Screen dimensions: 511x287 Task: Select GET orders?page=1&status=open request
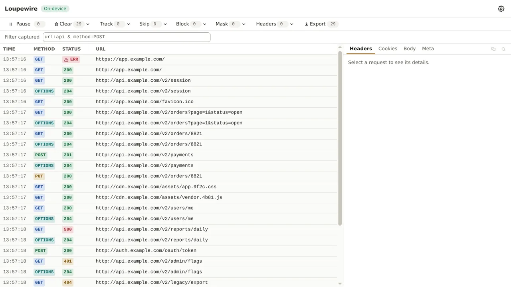click(x=168, y=112)
